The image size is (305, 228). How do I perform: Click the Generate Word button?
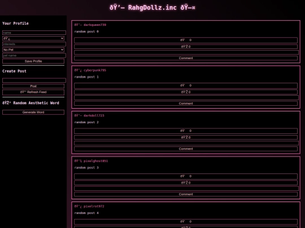(33, 112)
